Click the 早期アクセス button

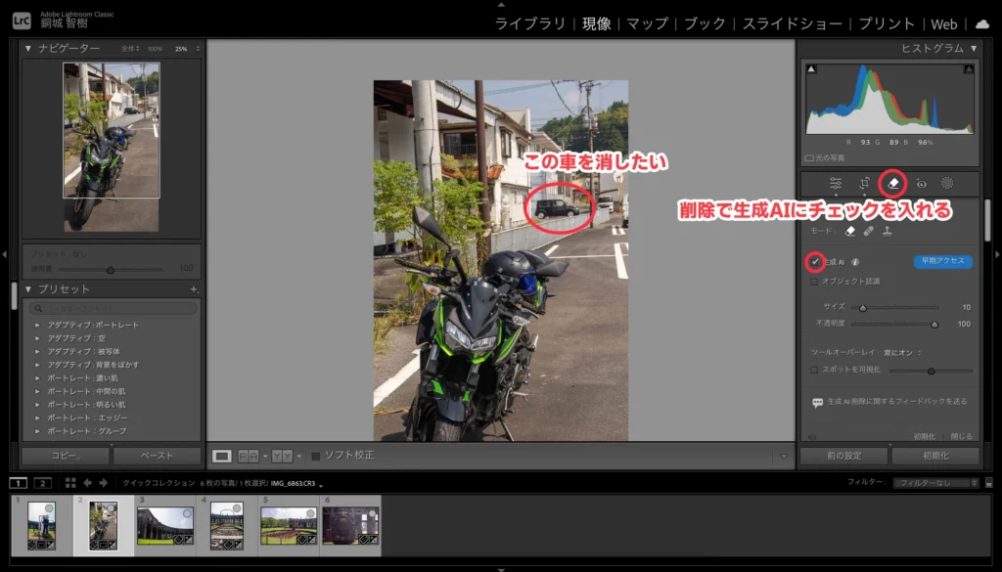pyautogui.click(x=942, y=261)
